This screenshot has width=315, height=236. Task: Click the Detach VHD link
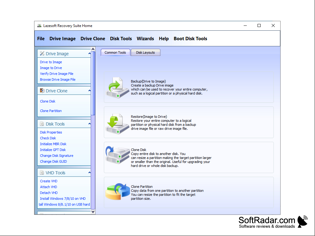click(x=49, y=193)
